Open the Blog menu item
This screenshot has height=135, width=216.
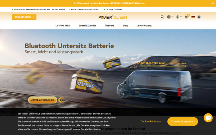(125, 26)
